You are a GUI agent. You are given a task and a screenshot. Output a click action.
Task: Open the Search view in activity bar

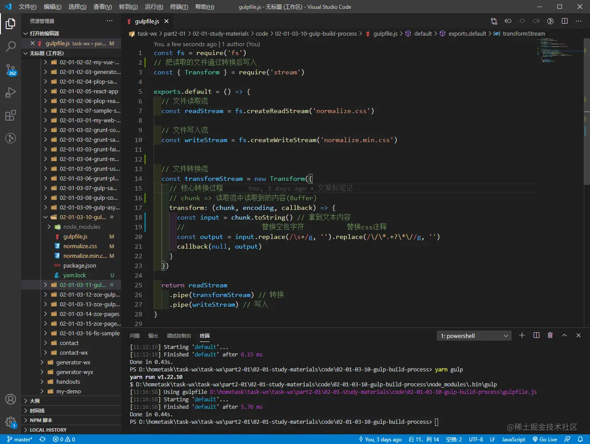(x=11, y=46)
